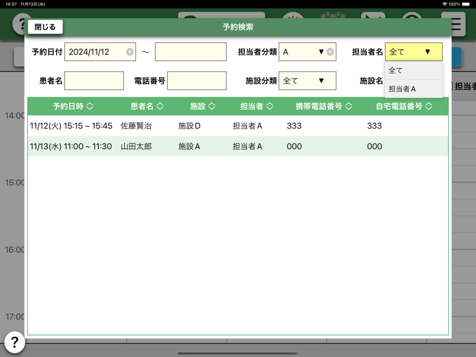Viewport: 476px width, 357px height.
Task: Collapse the 担当者名 dropdown
Action: [x=413, y=52]
